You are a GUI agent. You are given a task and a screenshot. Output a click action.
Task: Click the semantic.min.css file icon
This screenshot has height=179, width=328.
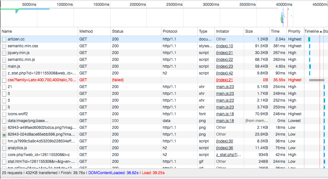pyautogui.click(x=4, y=46)
